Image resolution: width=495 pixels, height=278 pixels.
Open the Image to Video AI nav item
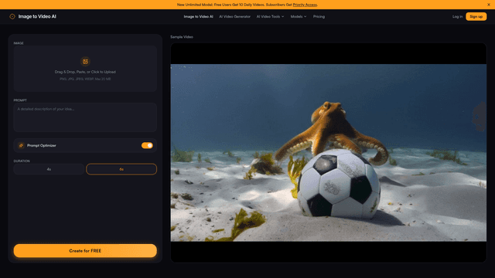tap(198, 16)
